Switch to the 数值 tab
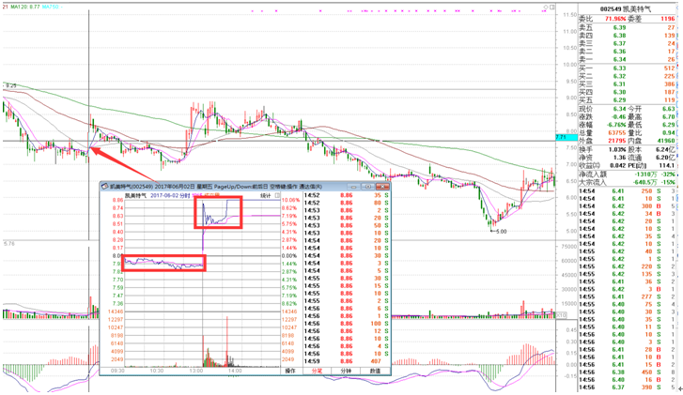This screenshot has height=395, width=683. (375, 371)
